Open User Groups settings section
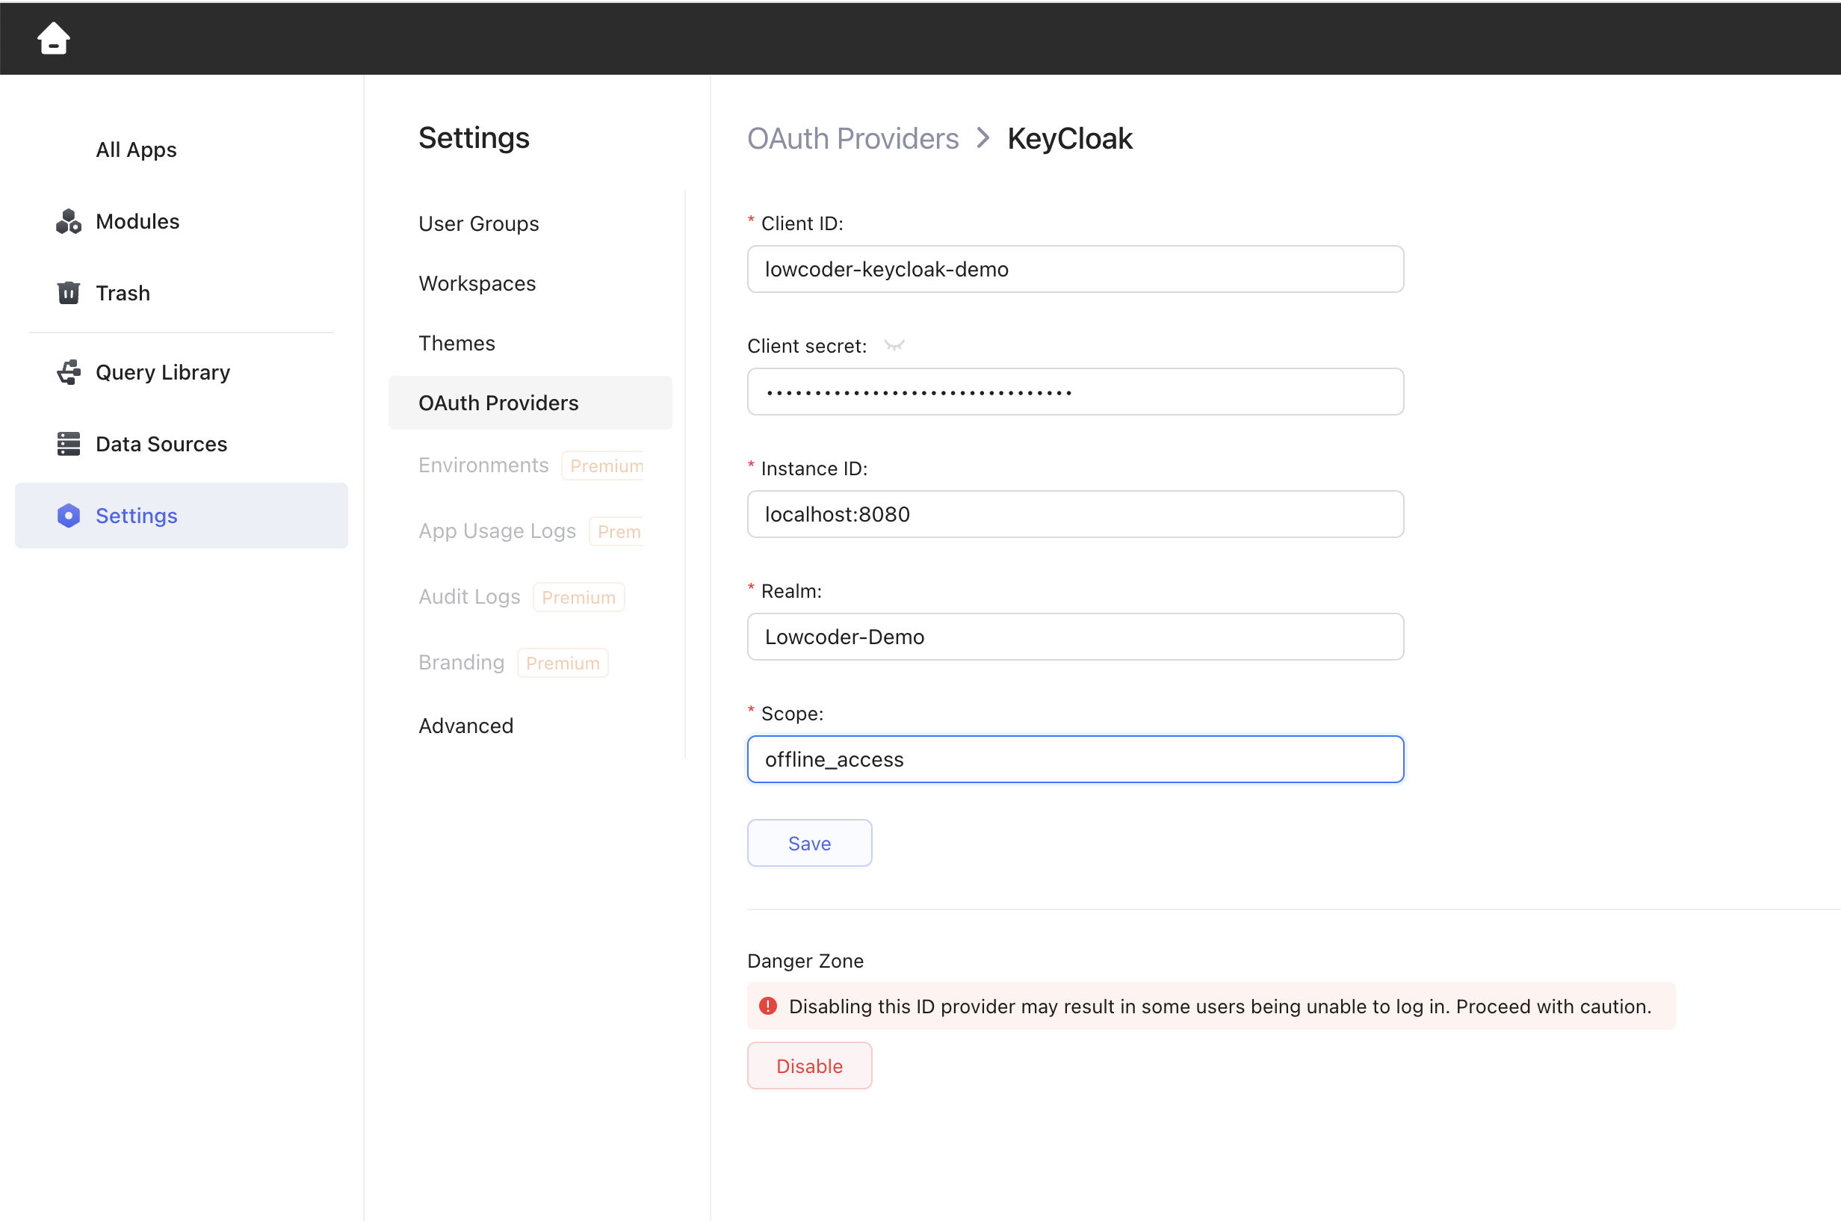Screen dimensions: 1841x1221 [479, 224]
